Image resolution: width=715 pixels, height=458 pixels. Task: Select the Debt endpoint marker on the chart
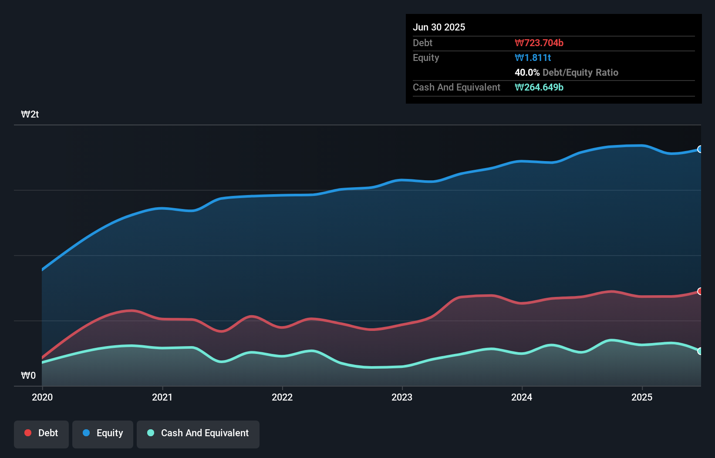(x=700, y=291)
